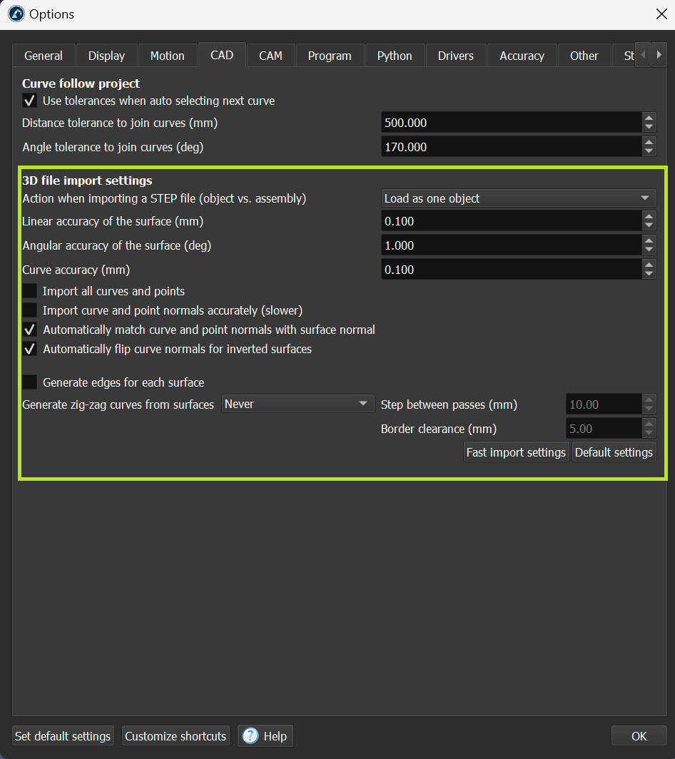Screen dimensions: 675x759
Task: Expand Generate zig-zag curves dropdown
Action: coord(298,404)
